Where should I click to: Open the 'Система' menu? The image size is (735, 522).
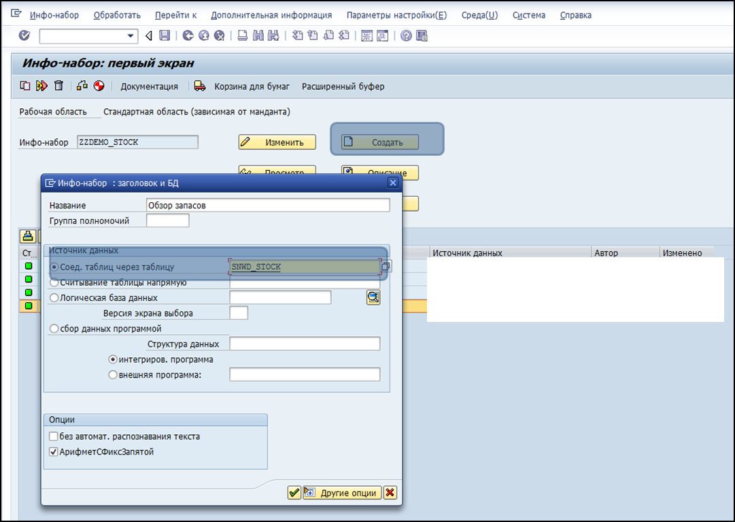point(529,15)
